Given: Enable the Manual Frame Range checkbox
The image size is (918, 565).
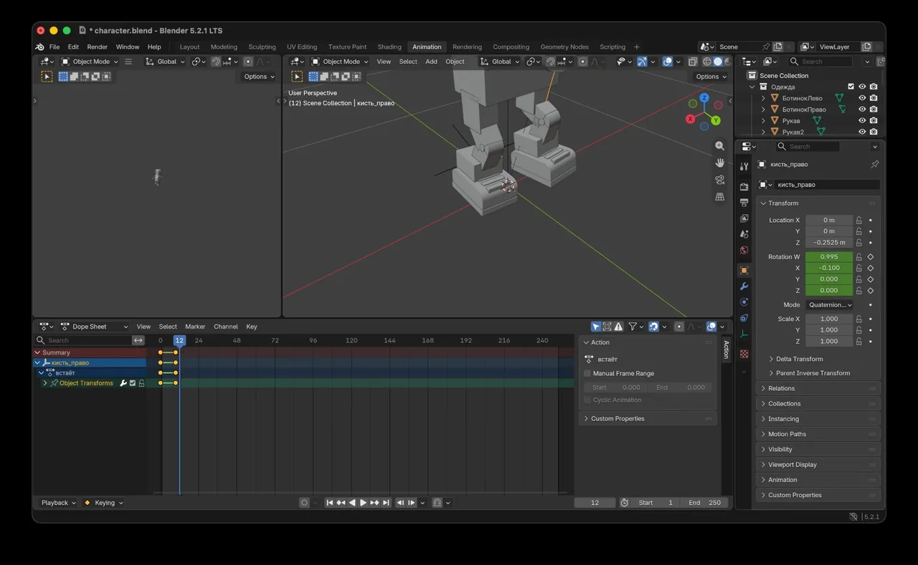Looking at the screenshot, I should click(x=587, y=374).
